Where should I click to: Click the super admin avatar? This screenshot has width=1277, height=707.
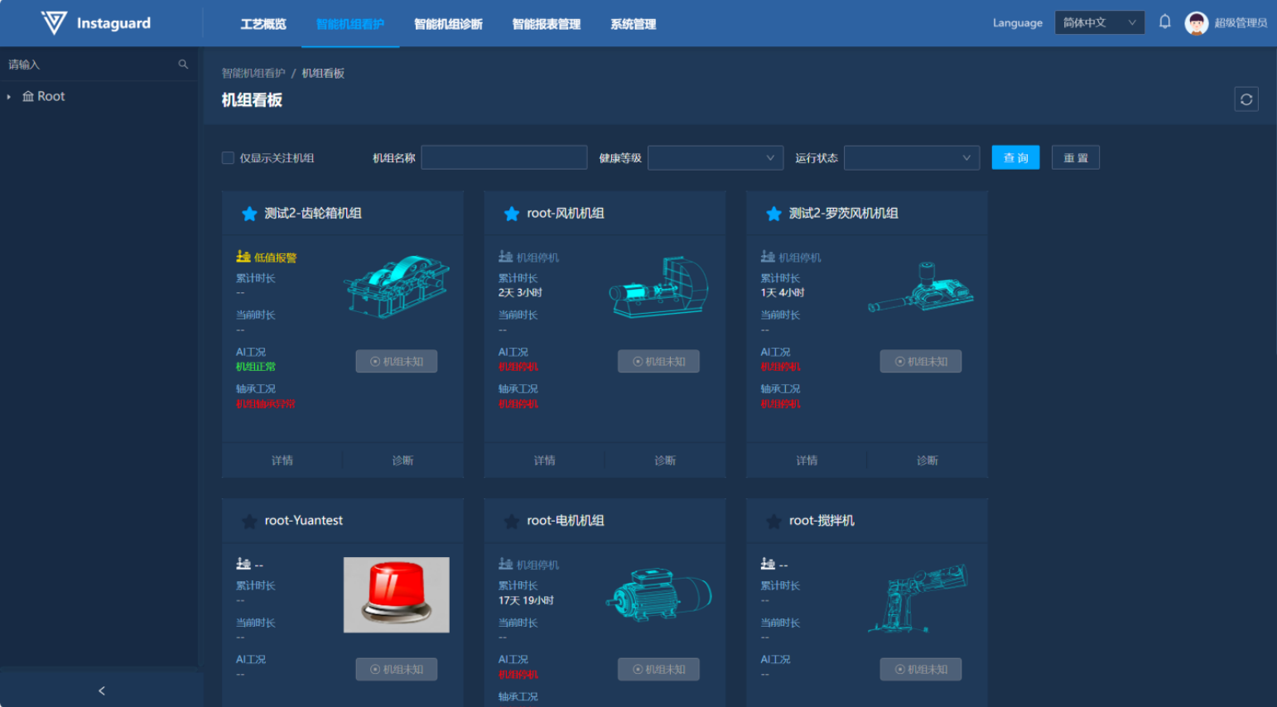[1197, 23]
